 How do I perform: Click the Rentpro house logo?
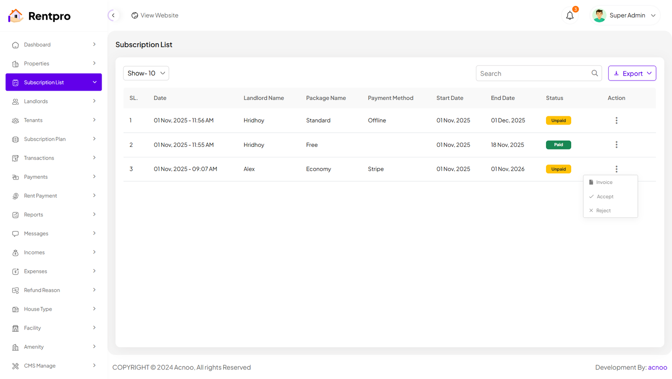pos(16,16)
